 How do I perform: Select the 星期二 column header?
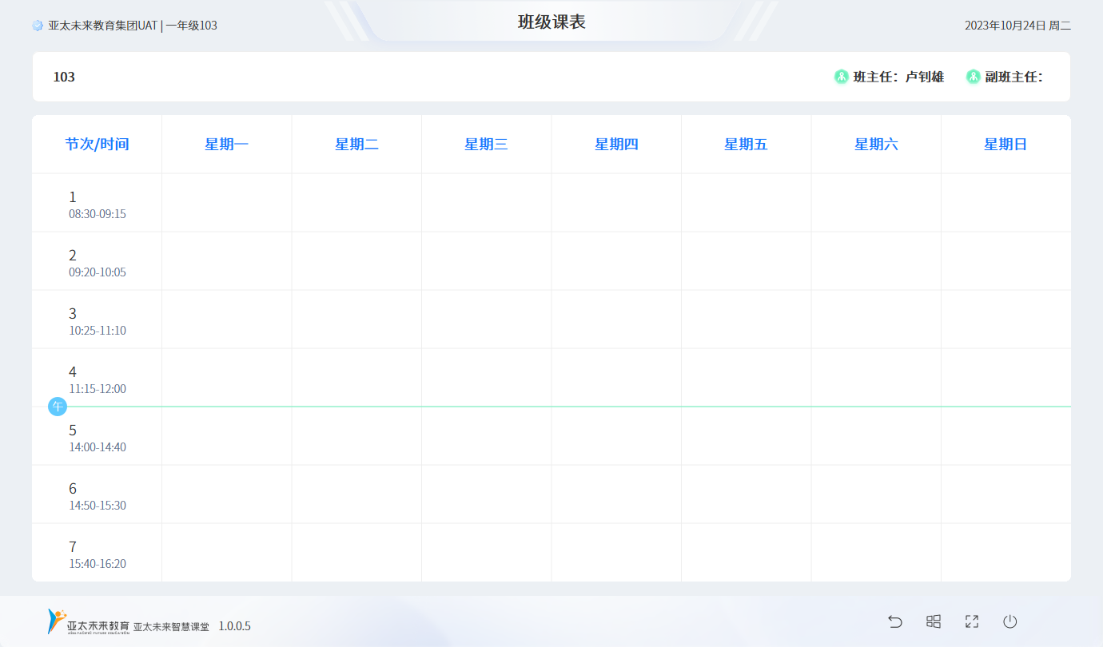356,145
